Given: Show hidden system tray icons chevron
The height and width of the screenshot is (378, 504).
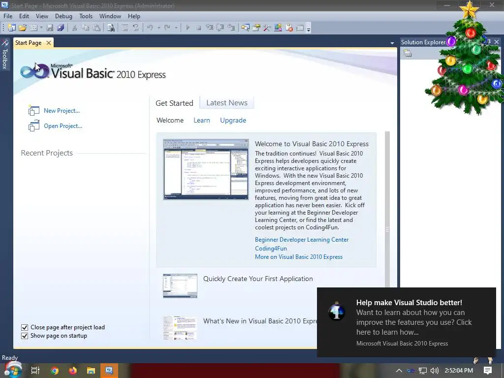Looking at the screenshot, I should tap(399, 371).
